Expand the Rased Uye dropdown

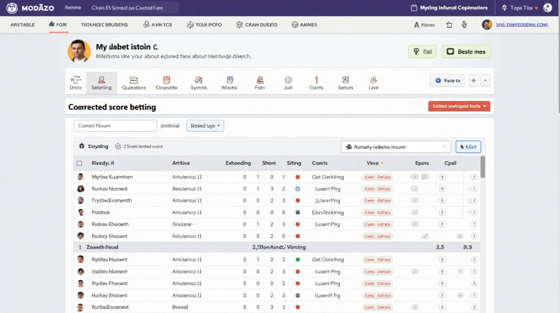[x=205, y=126]
